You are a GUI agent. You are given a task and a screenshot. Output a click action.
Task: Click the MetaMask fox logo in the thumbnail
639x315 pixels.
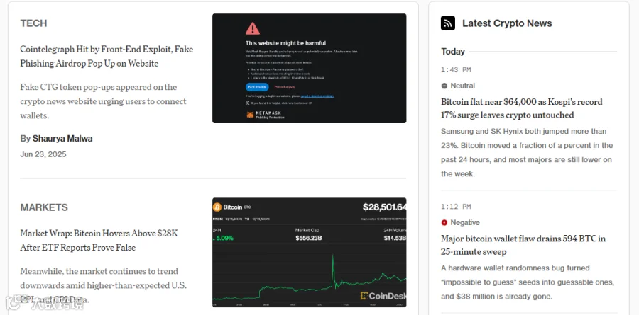pos(250,115)
